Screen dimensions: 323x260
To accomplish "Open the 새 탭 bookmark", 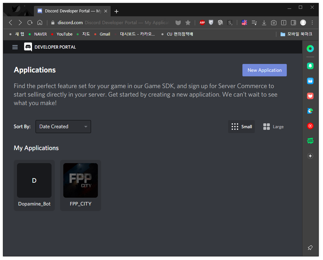I will point(17,34).
